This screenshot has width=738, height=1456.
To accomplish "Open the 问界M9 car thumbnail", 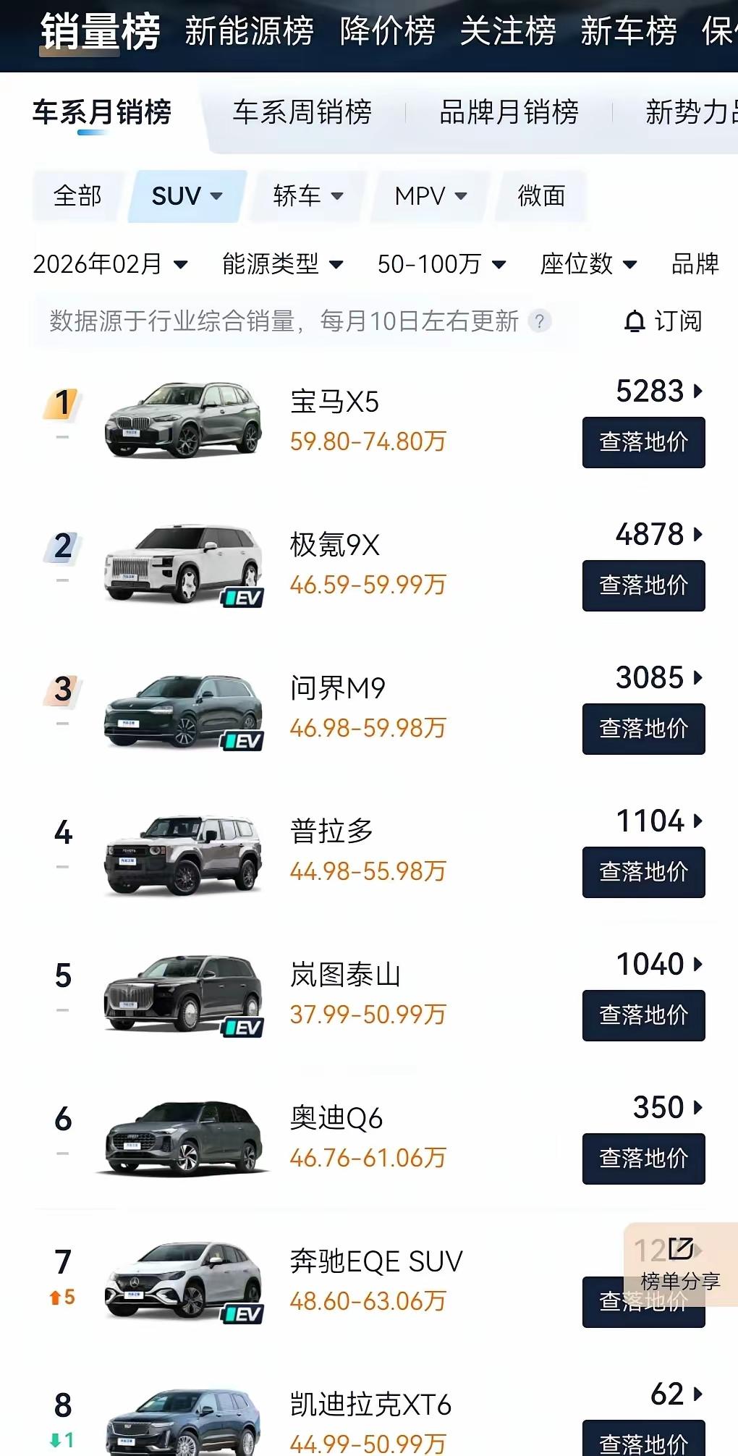I will tap(183, 711).
